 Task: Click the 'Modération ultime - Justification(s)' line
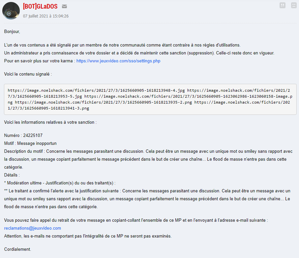tap(60, 183)
